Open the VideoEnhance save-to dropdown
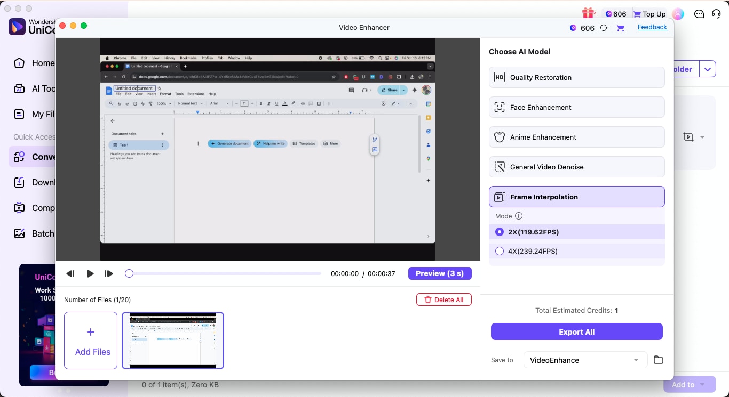Viewport: 729px width, 397px height. click(585, 360)
